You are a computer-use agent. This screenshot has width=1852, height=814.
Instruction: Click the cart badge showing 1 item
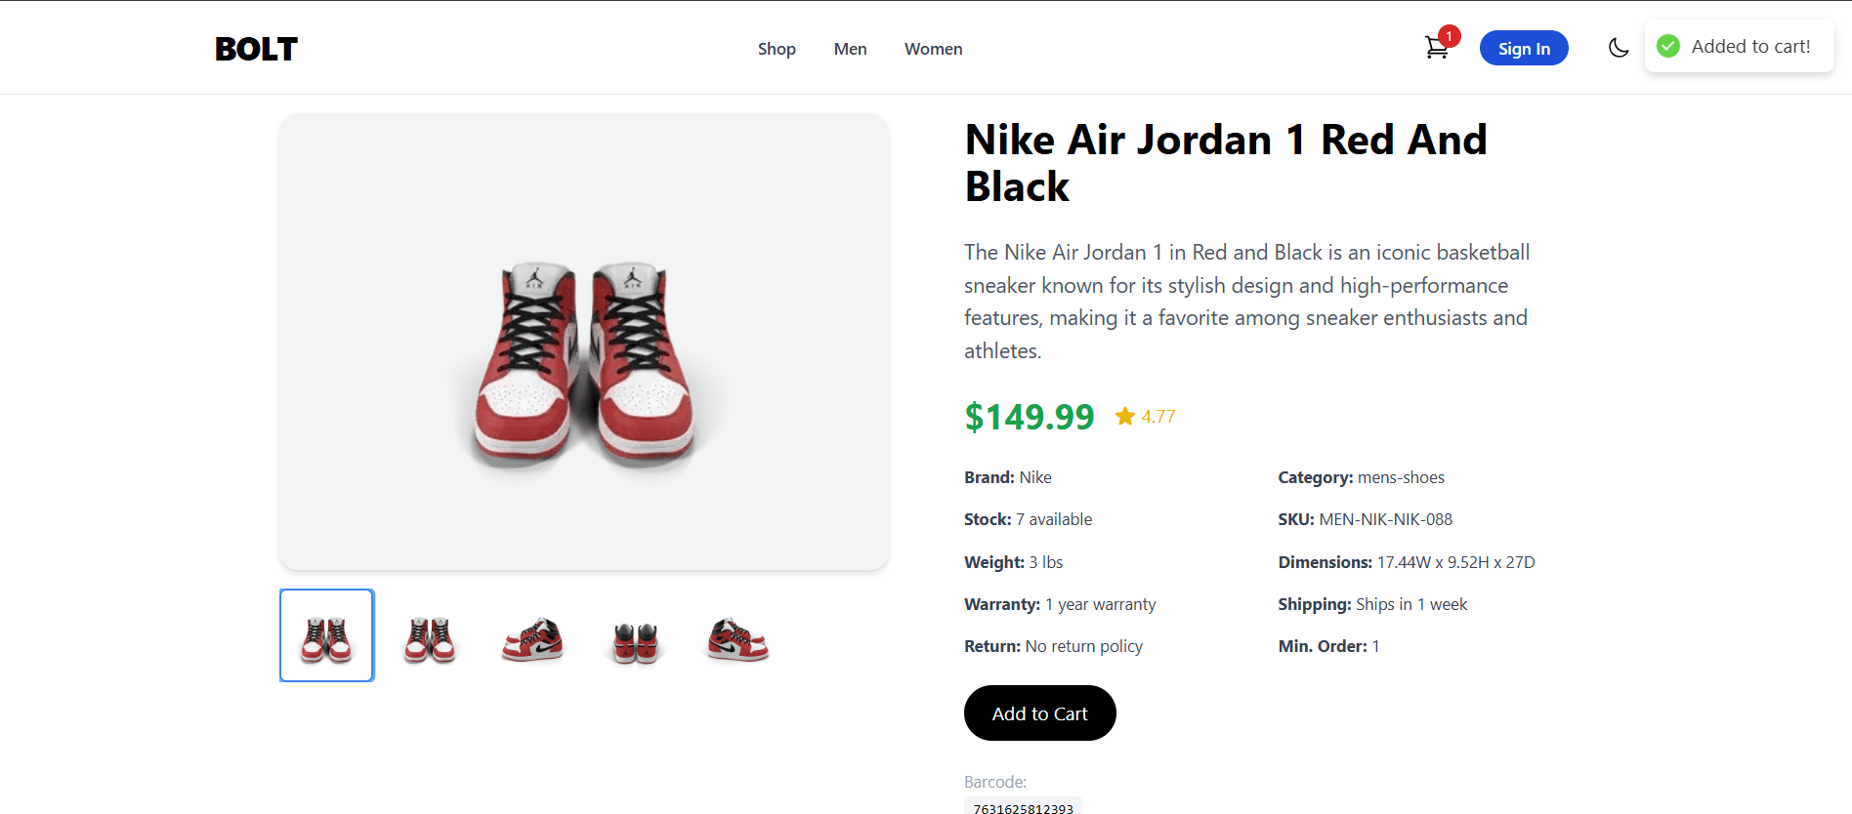coord(1449,35)
